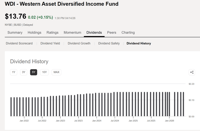Image resolution: width=200 pixels, height=131 pixels.
Task: View the Peers tab
Action: click(x=112, y=32)
